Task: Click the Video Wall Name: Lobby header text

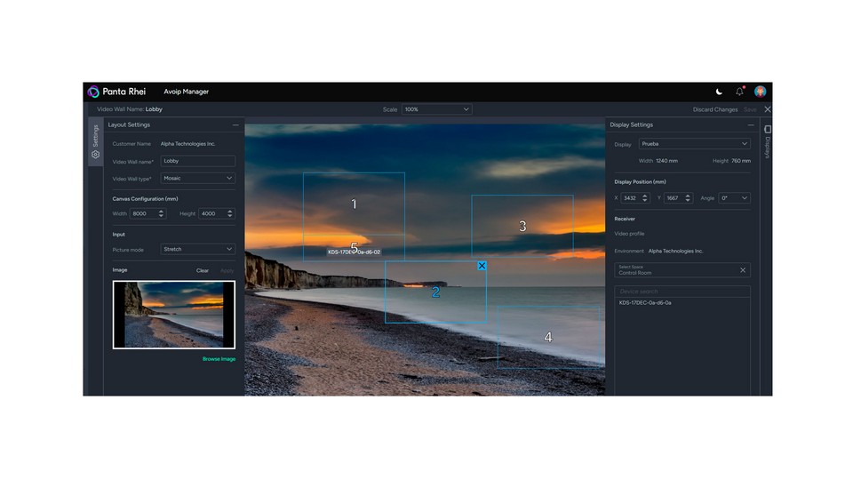Action: (130, 109)
